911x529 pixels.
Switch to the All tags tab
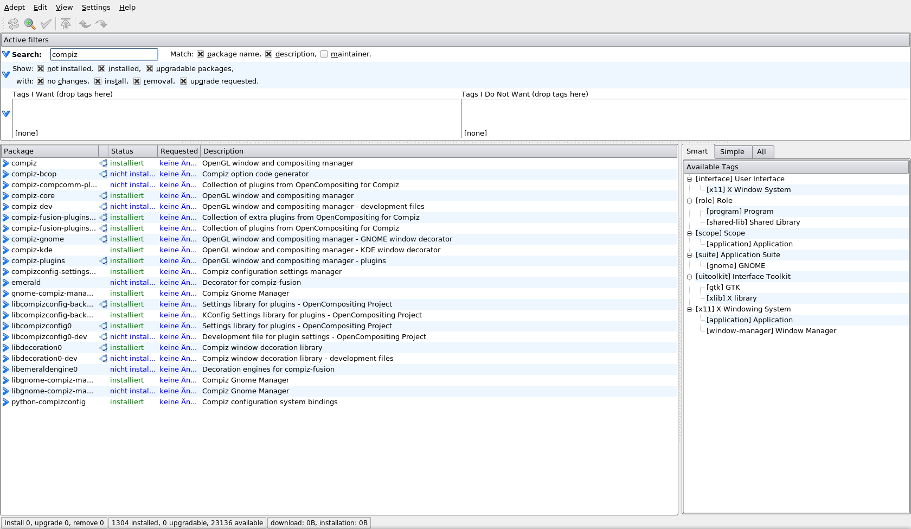pyautogui.click(x=762, y=152)
